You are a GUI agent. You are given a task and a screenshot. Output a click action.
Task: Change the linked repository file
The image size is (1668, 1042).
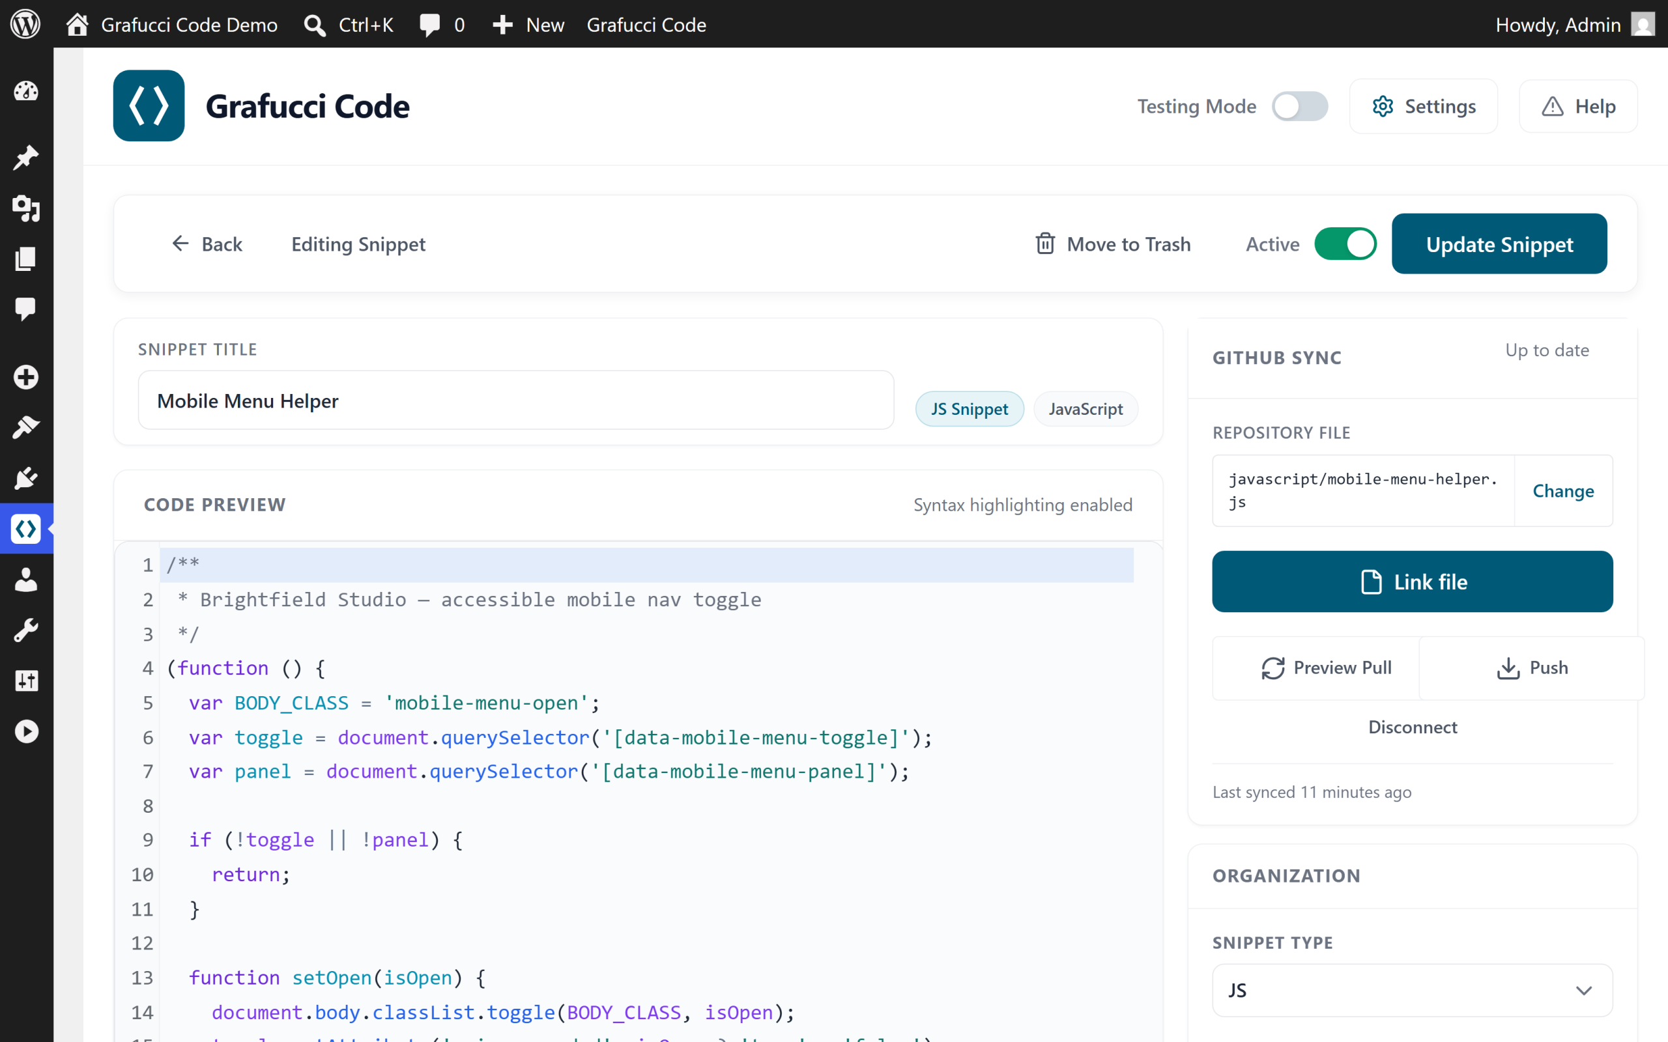[1563, 490]
